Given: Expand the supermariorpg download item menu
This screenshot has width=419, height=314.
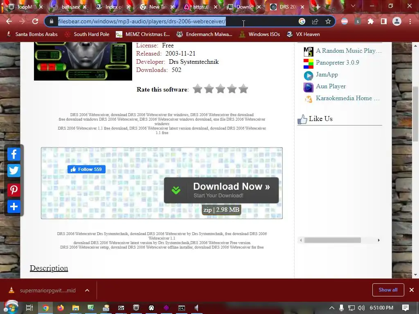Looking at the screenshot, I should pos(87,290).
